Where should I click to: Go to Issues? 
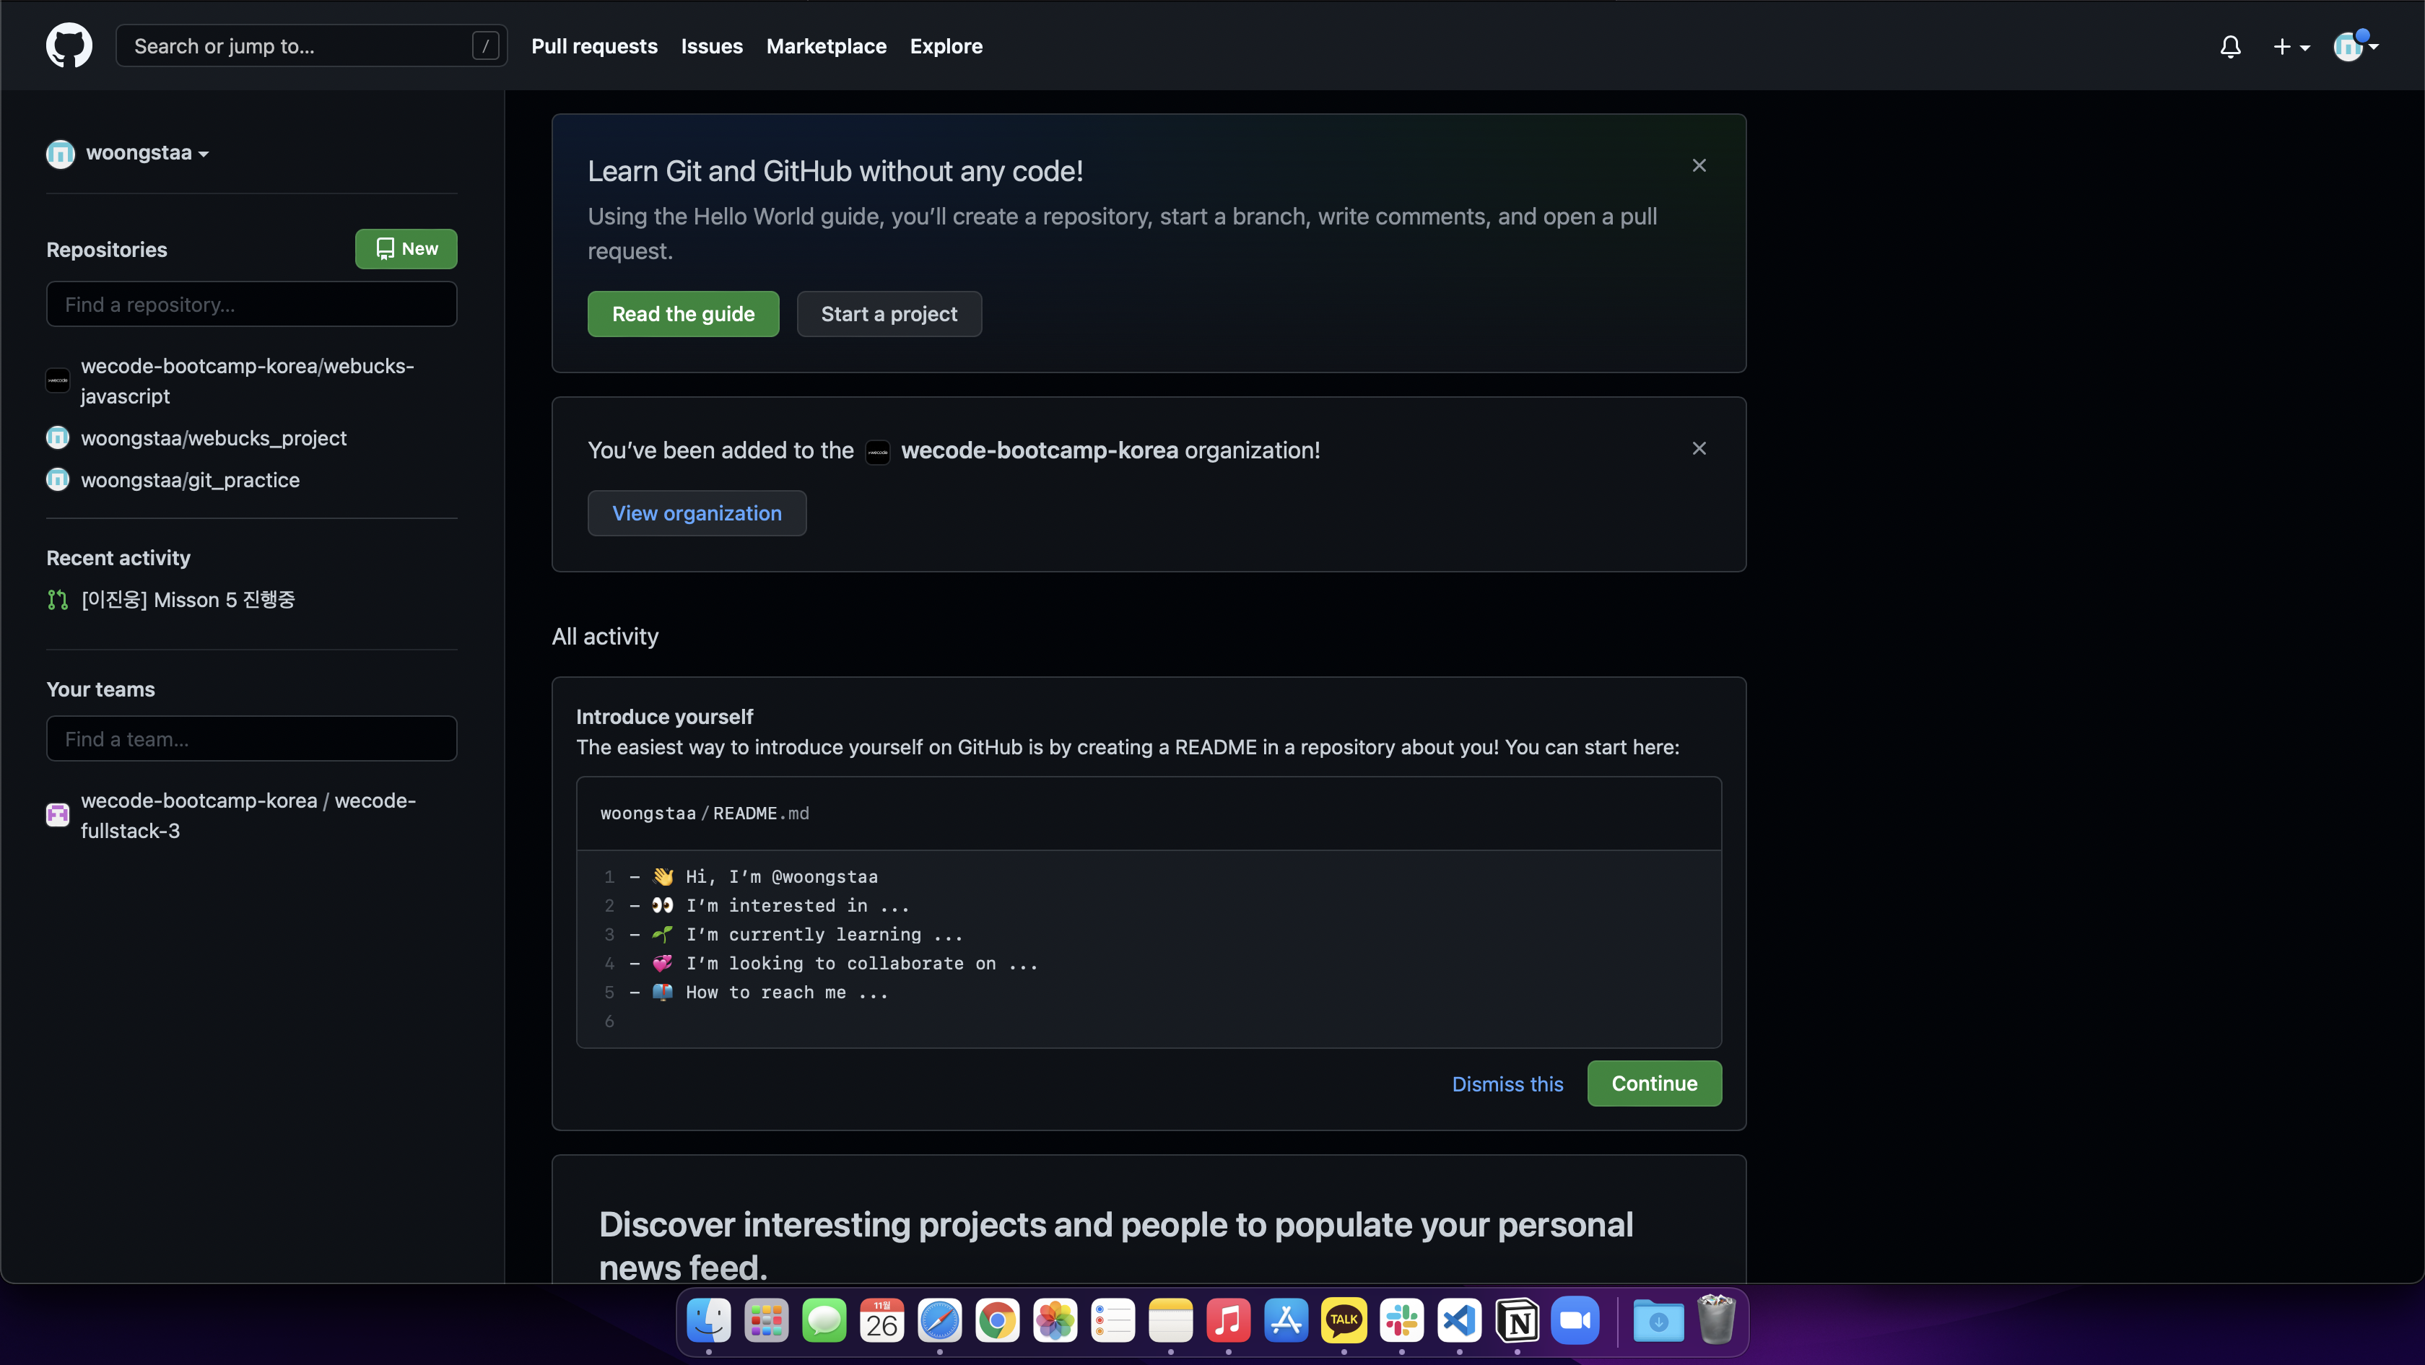coord(712,46)
